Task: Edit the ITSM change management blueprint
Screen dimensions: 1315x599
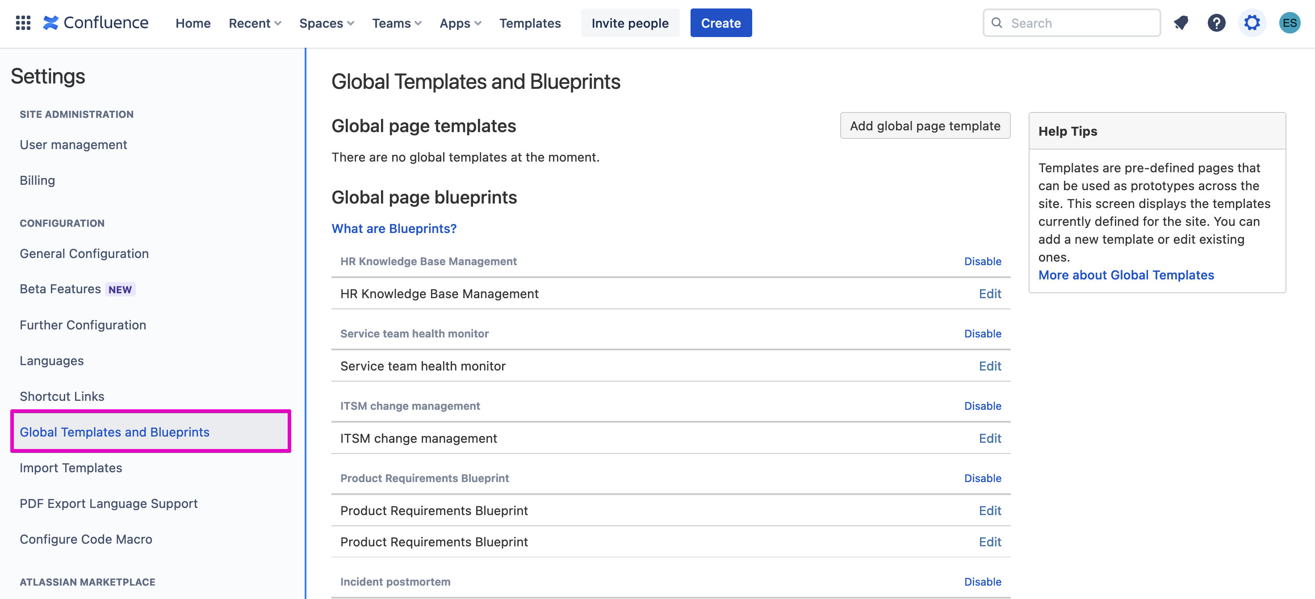Action: pyautogui.click(x=989, y=438)
